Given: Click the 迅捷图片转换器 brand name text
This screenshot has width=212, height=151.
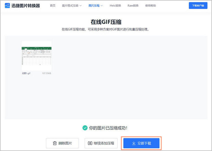Looking at the screenshot, I should point(26,6).
